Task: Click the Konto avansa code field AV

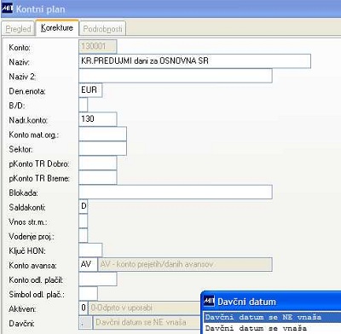Action: click(x=88, y=264)
